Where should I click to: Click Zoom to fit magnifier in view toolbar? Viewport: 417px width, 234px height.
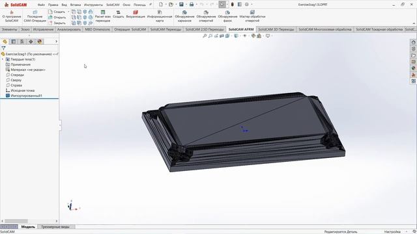205,36
